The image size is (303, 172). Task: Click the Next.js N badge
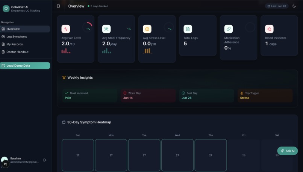pos(5,164)
